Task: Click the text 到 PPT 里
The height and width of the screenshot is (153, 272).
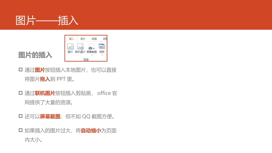Action: tap(61, 79)
